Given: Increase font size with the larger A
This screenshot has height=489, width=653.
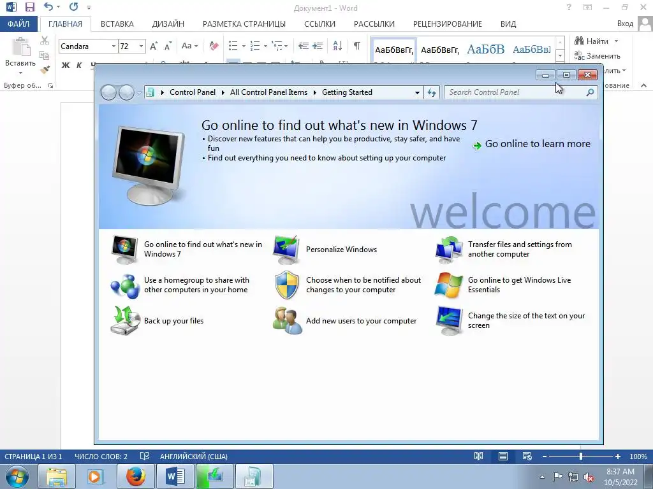Looking at the screenshot, I should click(154, 46).
